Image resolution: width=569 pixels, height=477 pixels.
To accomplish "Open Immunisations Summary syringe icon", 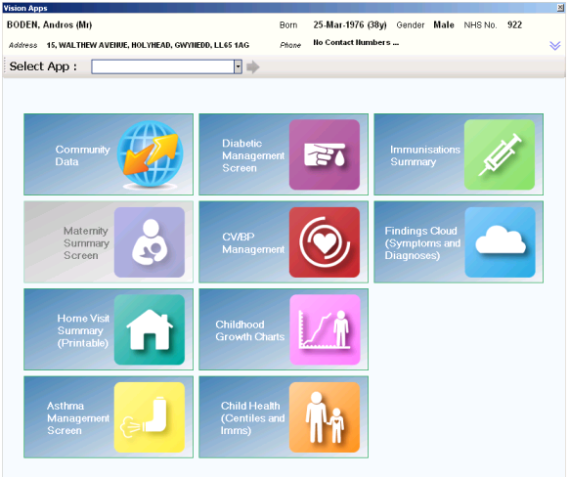I will point(500,154).
